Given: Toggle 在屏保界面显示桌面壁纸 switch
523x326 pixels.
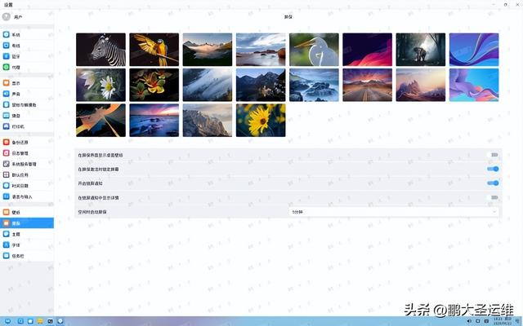Looking at the screenshot, I should coord(494,155).
